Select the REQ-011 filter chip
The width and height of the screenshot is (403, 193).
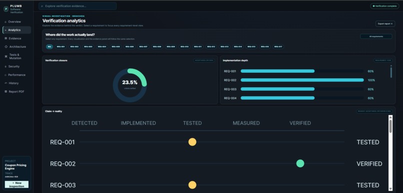197,47
